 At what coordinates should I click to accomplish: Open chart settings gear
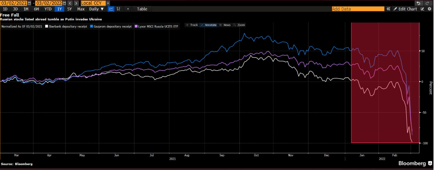[x=429, y=9]
